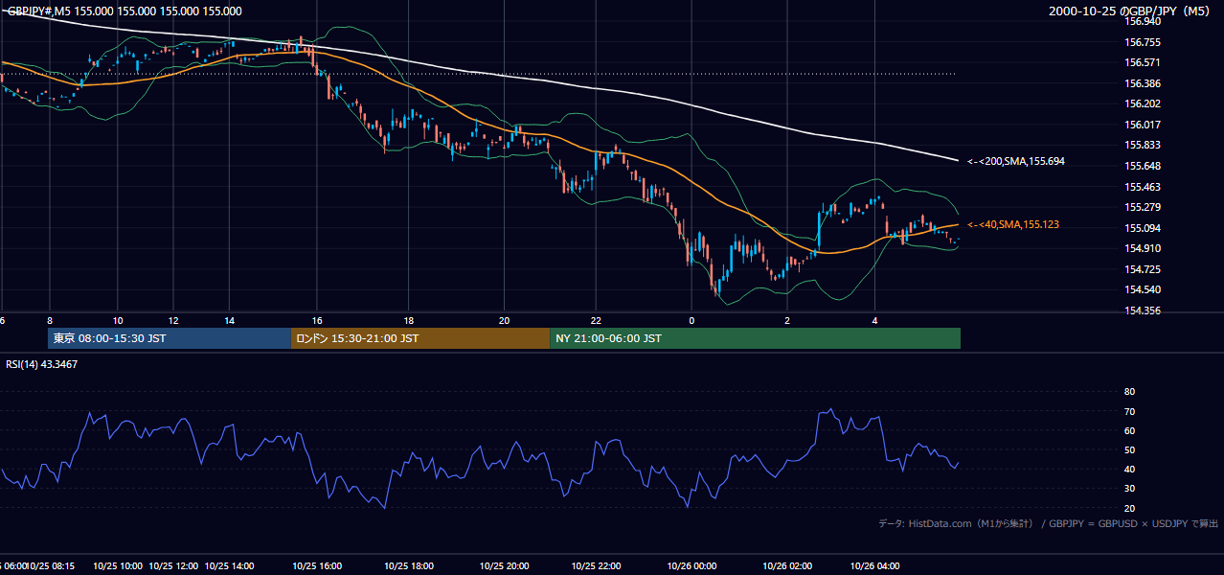Click the 10/25 08:15 bottom time label

click(53, 566)
